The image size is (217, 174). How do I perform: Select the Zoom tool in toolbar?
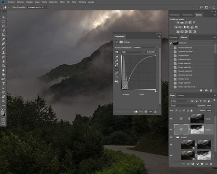pos(3,101)
